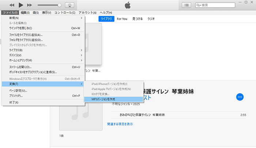Choose ポッドキャストをサブスクリプションに登録(S)...
Viewport: 256px width, 148px height.
[43, 72]
